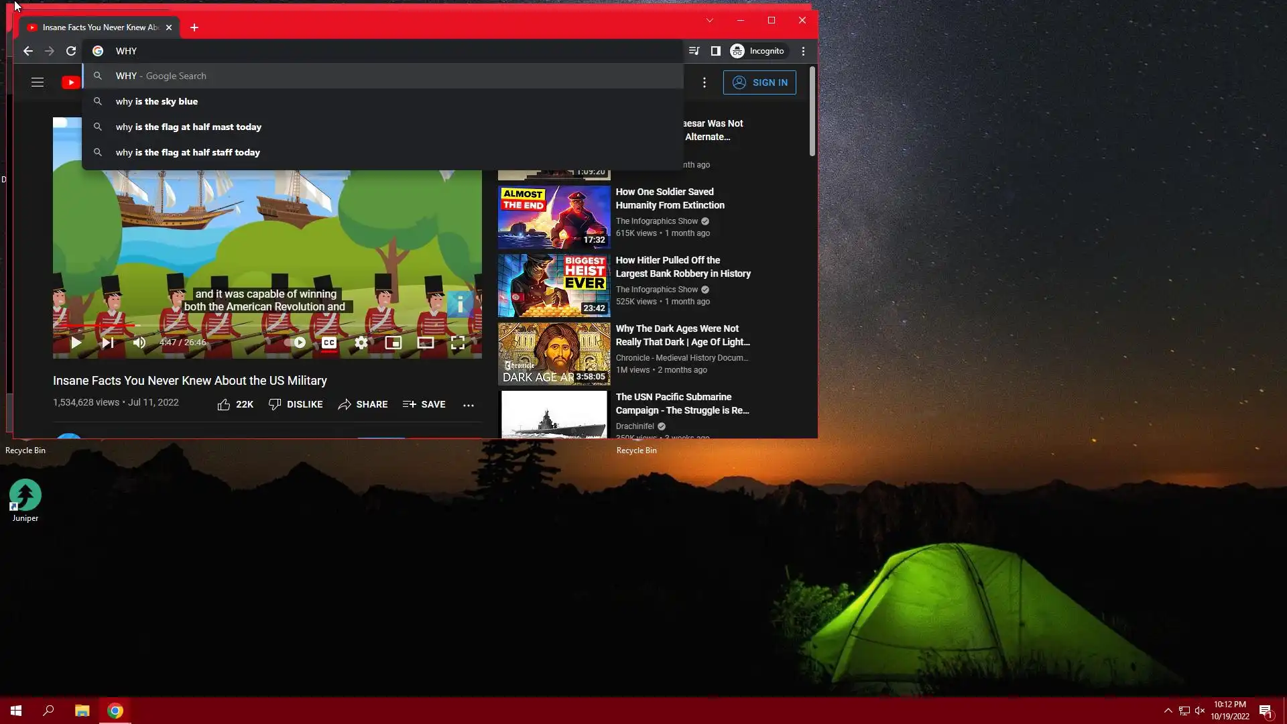Toggle the autoplay switch
The height and width of the screenshot is (724, 1287).
(296, 343)
